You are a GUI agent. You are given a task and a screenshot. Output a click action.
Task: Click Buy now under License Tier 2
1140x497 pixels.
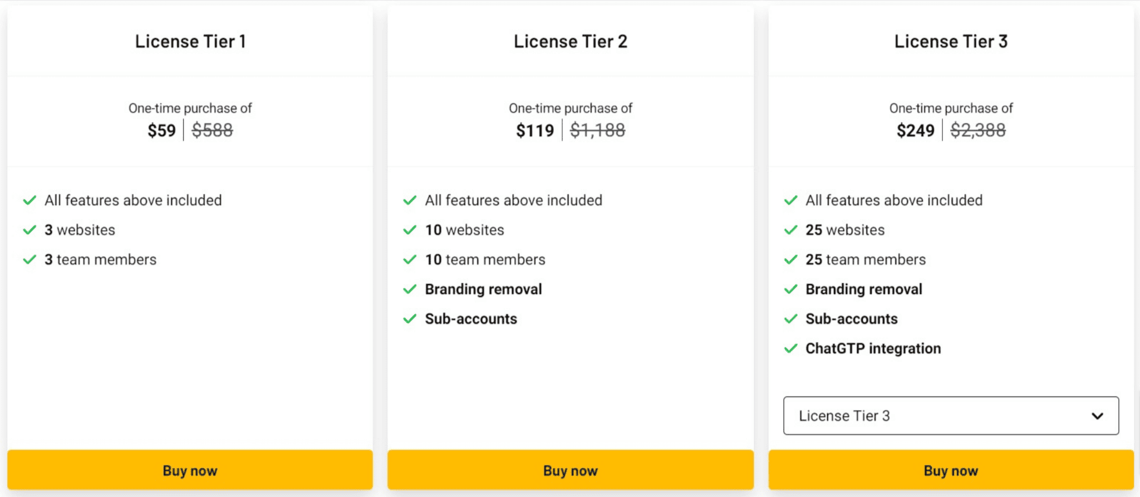tap(571, 470)
